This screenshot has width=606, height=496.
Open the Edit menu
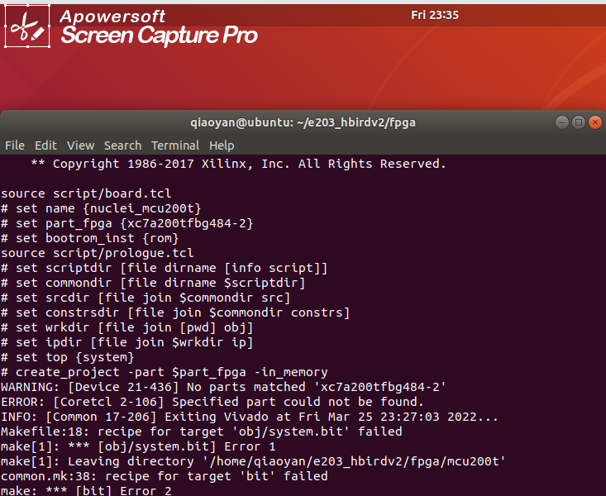click(x=45, y=145)
